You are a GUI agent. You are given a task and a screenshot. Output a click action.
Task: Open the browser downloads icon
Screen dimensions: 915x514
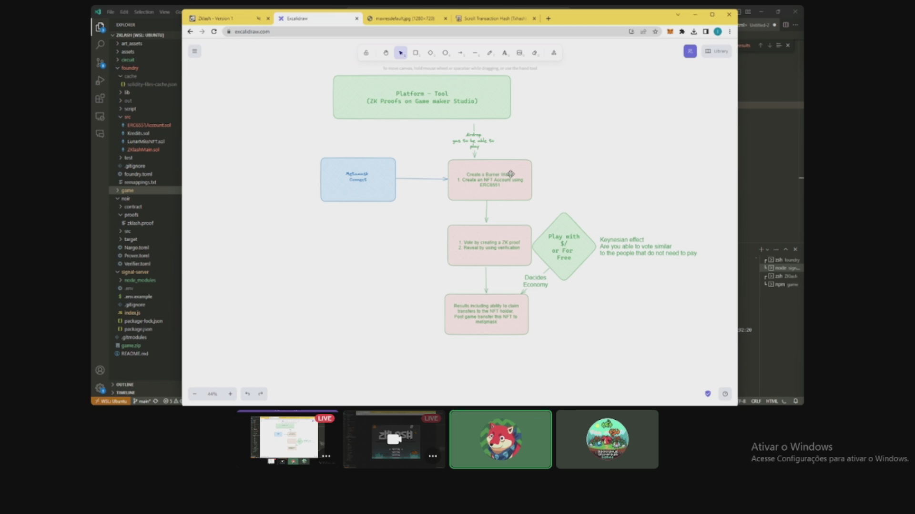coord(694,31)
